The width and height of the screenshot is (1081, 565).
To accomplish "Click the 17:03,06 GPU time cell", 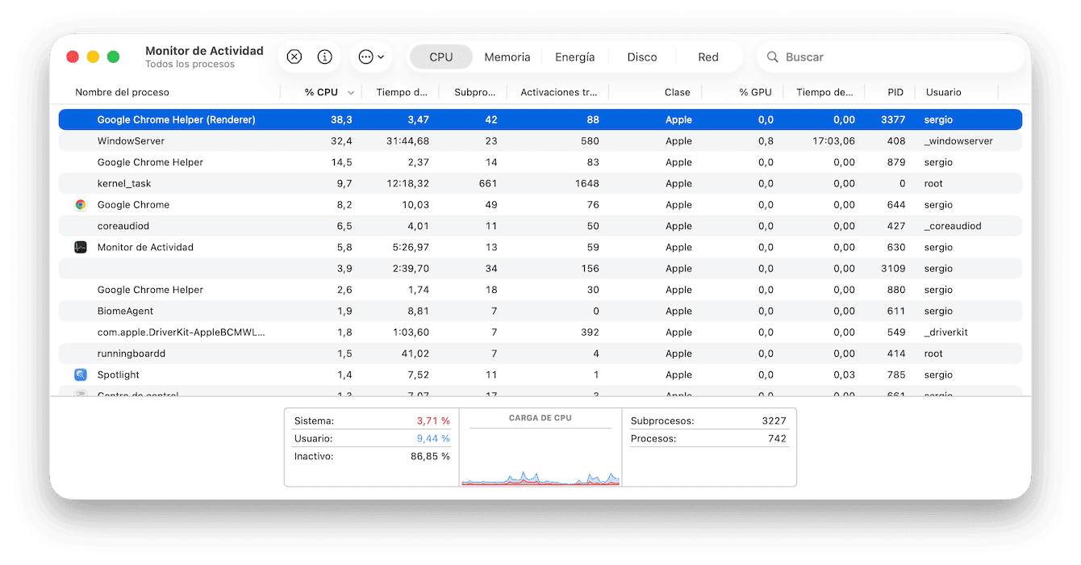I will 833,141.
